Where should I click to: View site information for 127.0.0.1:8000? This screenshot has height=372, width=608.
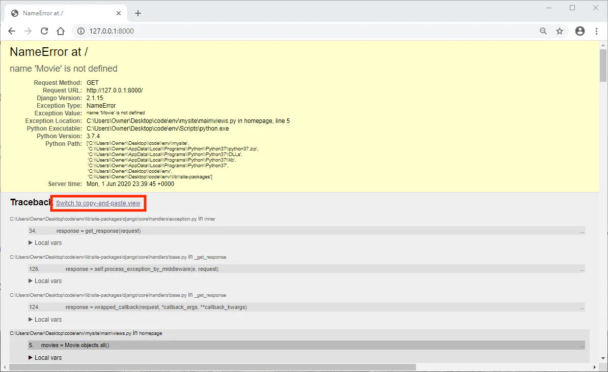coord(80,31)
